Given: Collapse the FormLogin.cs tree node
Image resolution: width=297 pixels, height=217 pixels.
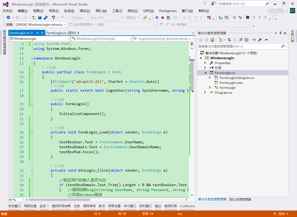Looking at the screenshot, I should (205, 73).
